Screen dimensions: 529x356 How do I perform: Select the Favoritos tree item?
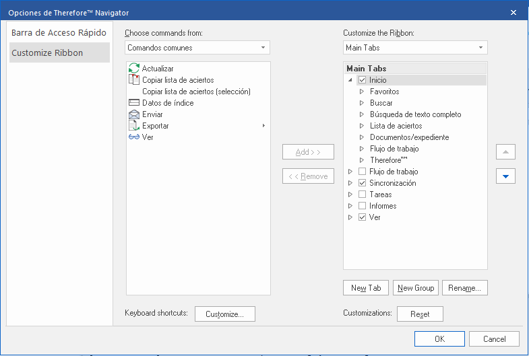pyautogui.click(x=385, y=92)
